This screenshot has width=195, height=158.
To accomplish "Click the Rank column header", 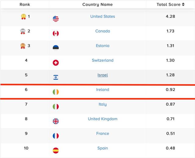I will [25, 5].
